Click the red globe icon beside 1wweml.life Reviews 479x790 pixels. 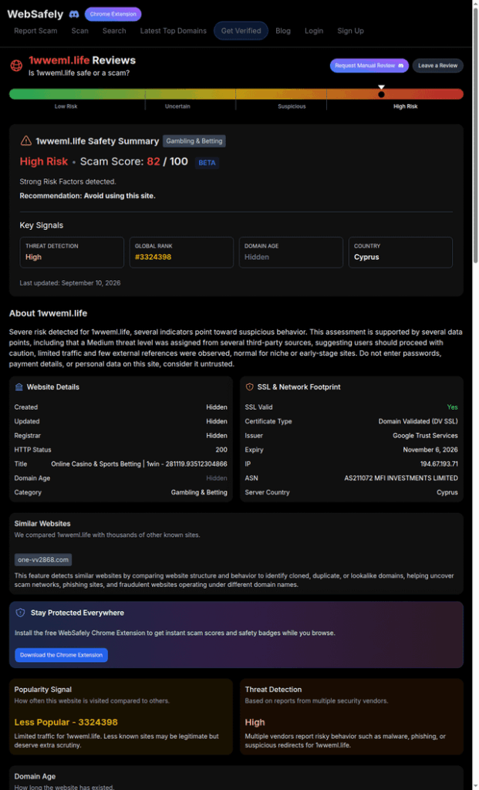17,66
